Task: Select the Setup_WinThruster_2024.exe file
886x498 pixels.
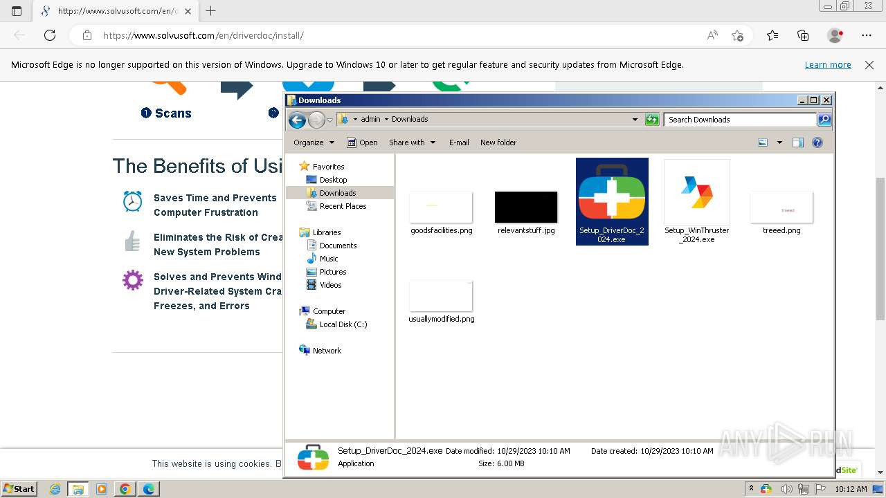Action: (697, 201)
